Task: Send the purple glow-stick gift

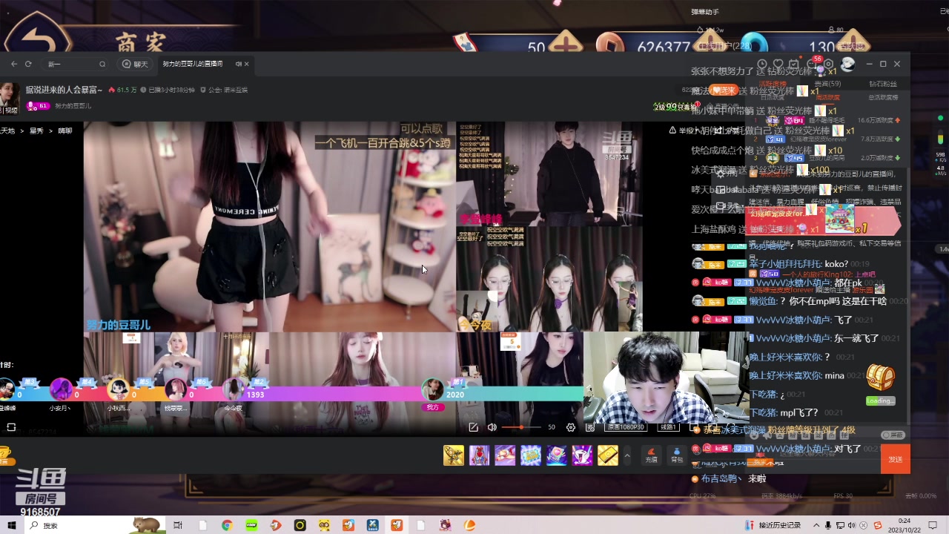Action: (582, 455)
